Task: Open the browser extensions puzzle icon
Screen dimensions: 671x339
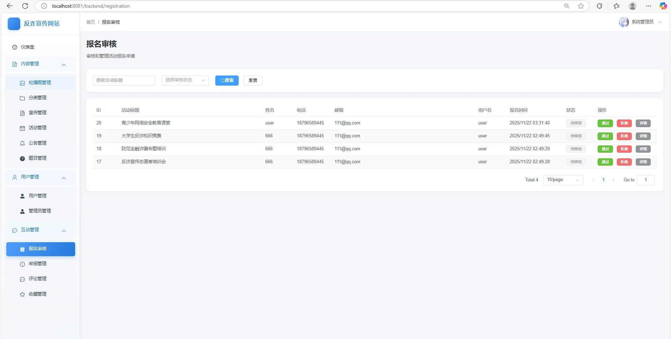Action: pyautogui.click(x=599, y=6)
